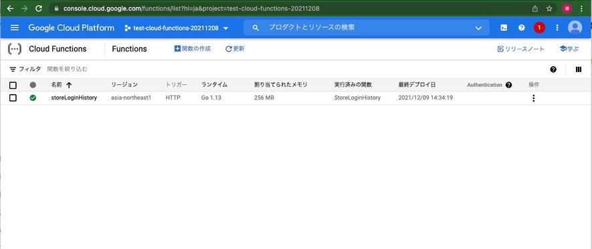Open リリースノート release notes
The image size is (592, 249).
pos(521,49)
